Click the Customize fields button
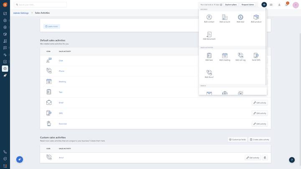301x169 pixels. [237, 139]
